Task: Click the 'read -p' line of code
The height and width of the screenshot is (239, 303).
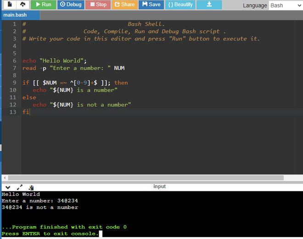Action: (73, 68)
